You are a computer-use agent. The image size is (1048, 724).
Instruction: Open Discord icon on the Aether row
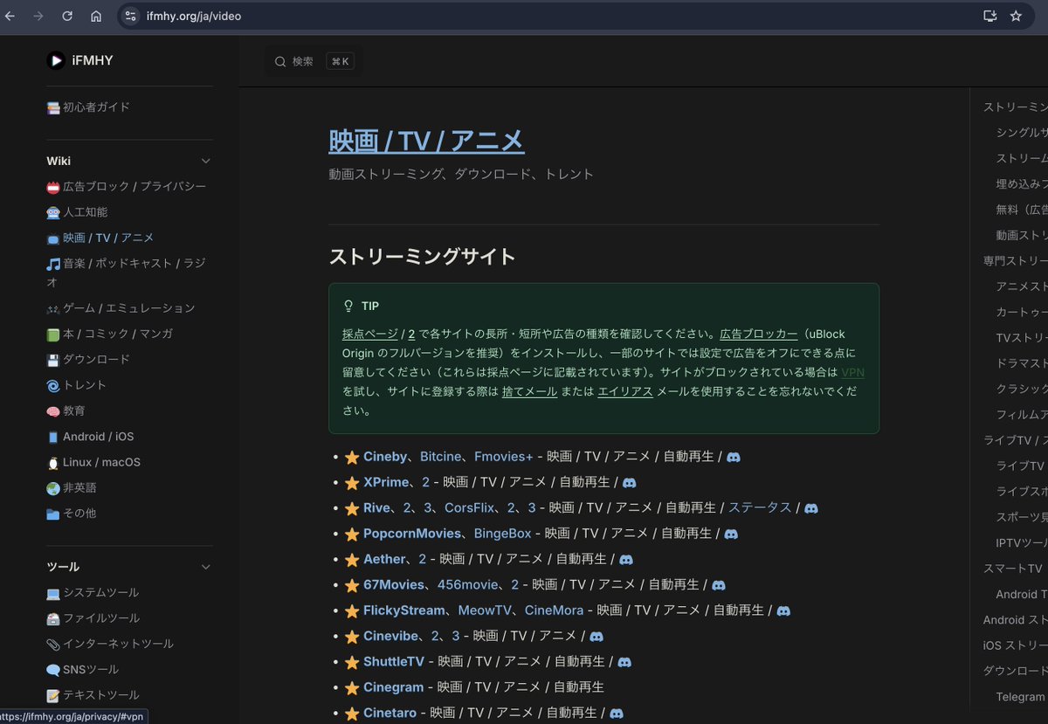[626, 559]
